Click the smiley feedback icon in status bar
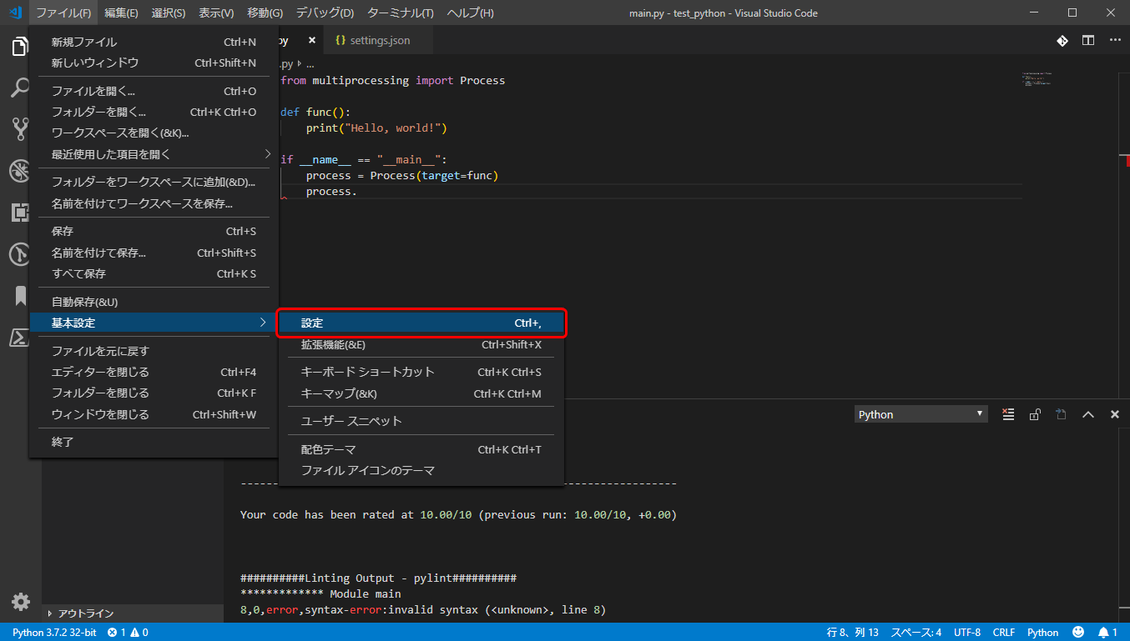Screen dimensions: 1130x641 click(x=1077, y=632)
